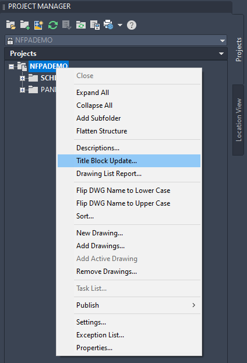Click the PAN folder icon in tree

coord(33,89)
